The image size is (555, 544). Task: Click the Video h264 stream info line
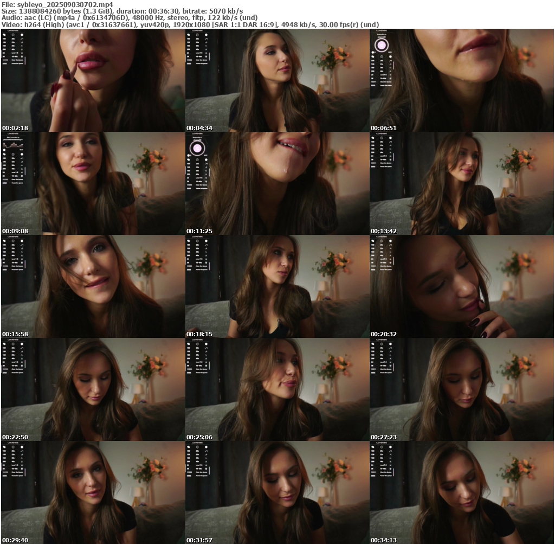190,24
